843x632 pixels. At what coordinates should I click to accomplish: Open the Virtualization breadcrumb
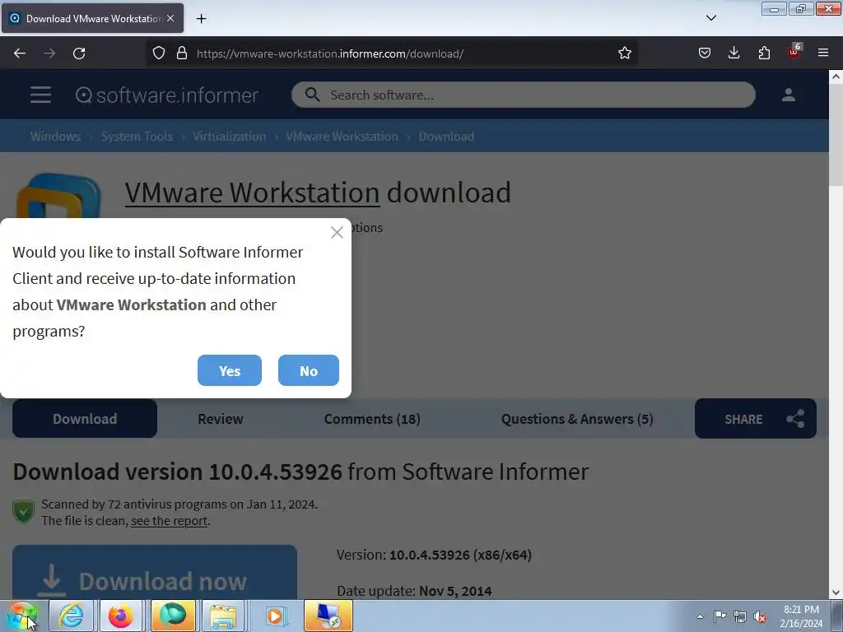point(230,137)
